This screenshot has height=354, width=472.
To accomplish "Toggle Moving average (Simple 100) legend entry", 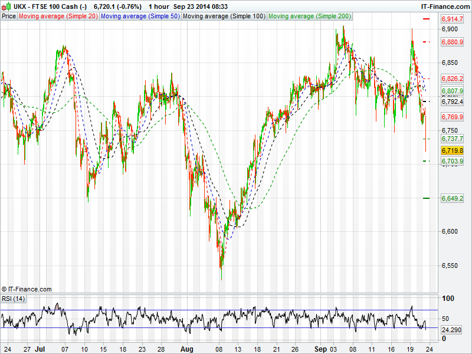I will pyautogui.click(x=224, y=16).
